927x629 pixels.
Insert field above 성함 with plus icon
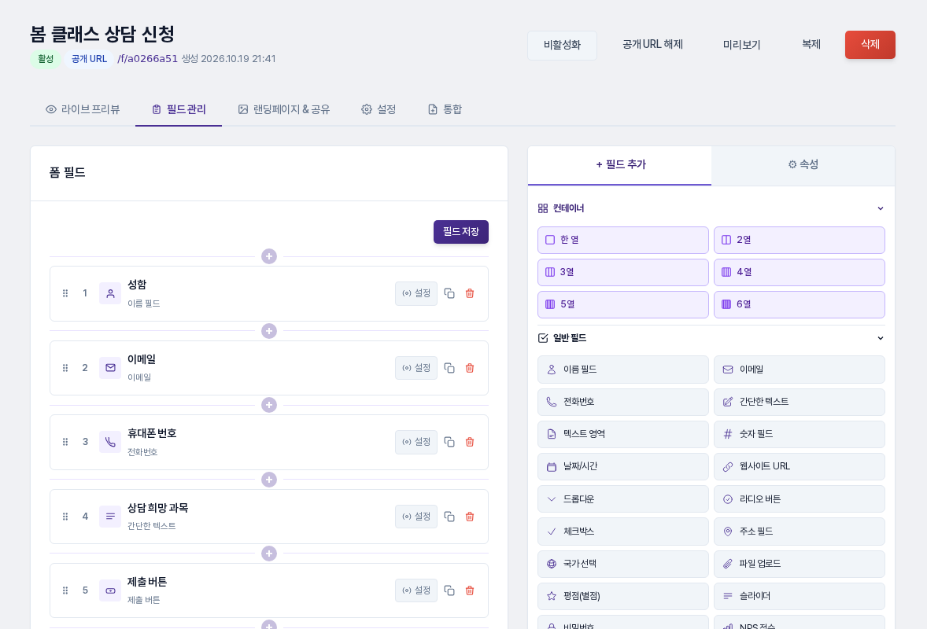click(269, 256)
